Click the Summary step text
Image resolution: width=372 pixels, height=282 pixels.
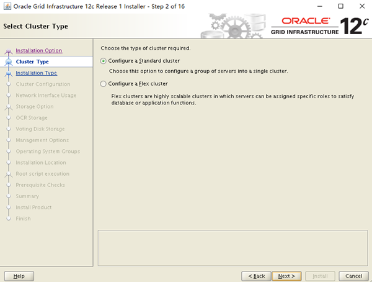pyautogui.click(x=27, y=196)
